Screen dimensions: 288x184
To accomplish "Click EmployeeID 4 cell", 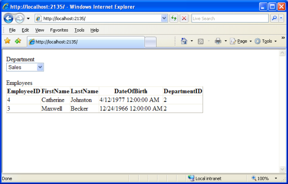I will [x=24, y=100].
